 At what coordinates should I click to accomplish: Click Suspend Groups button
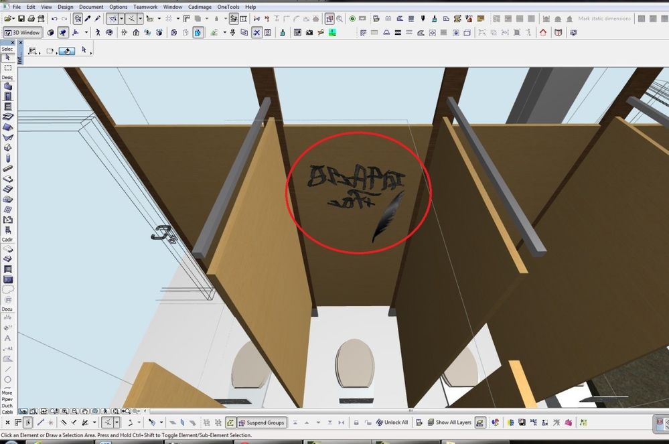[262, 423]
